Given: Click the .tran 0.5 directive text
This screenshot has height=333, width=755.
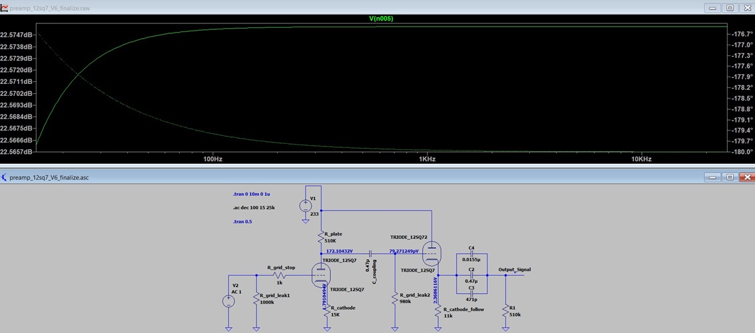Looking at the screenshot, I should click(242, 221).
